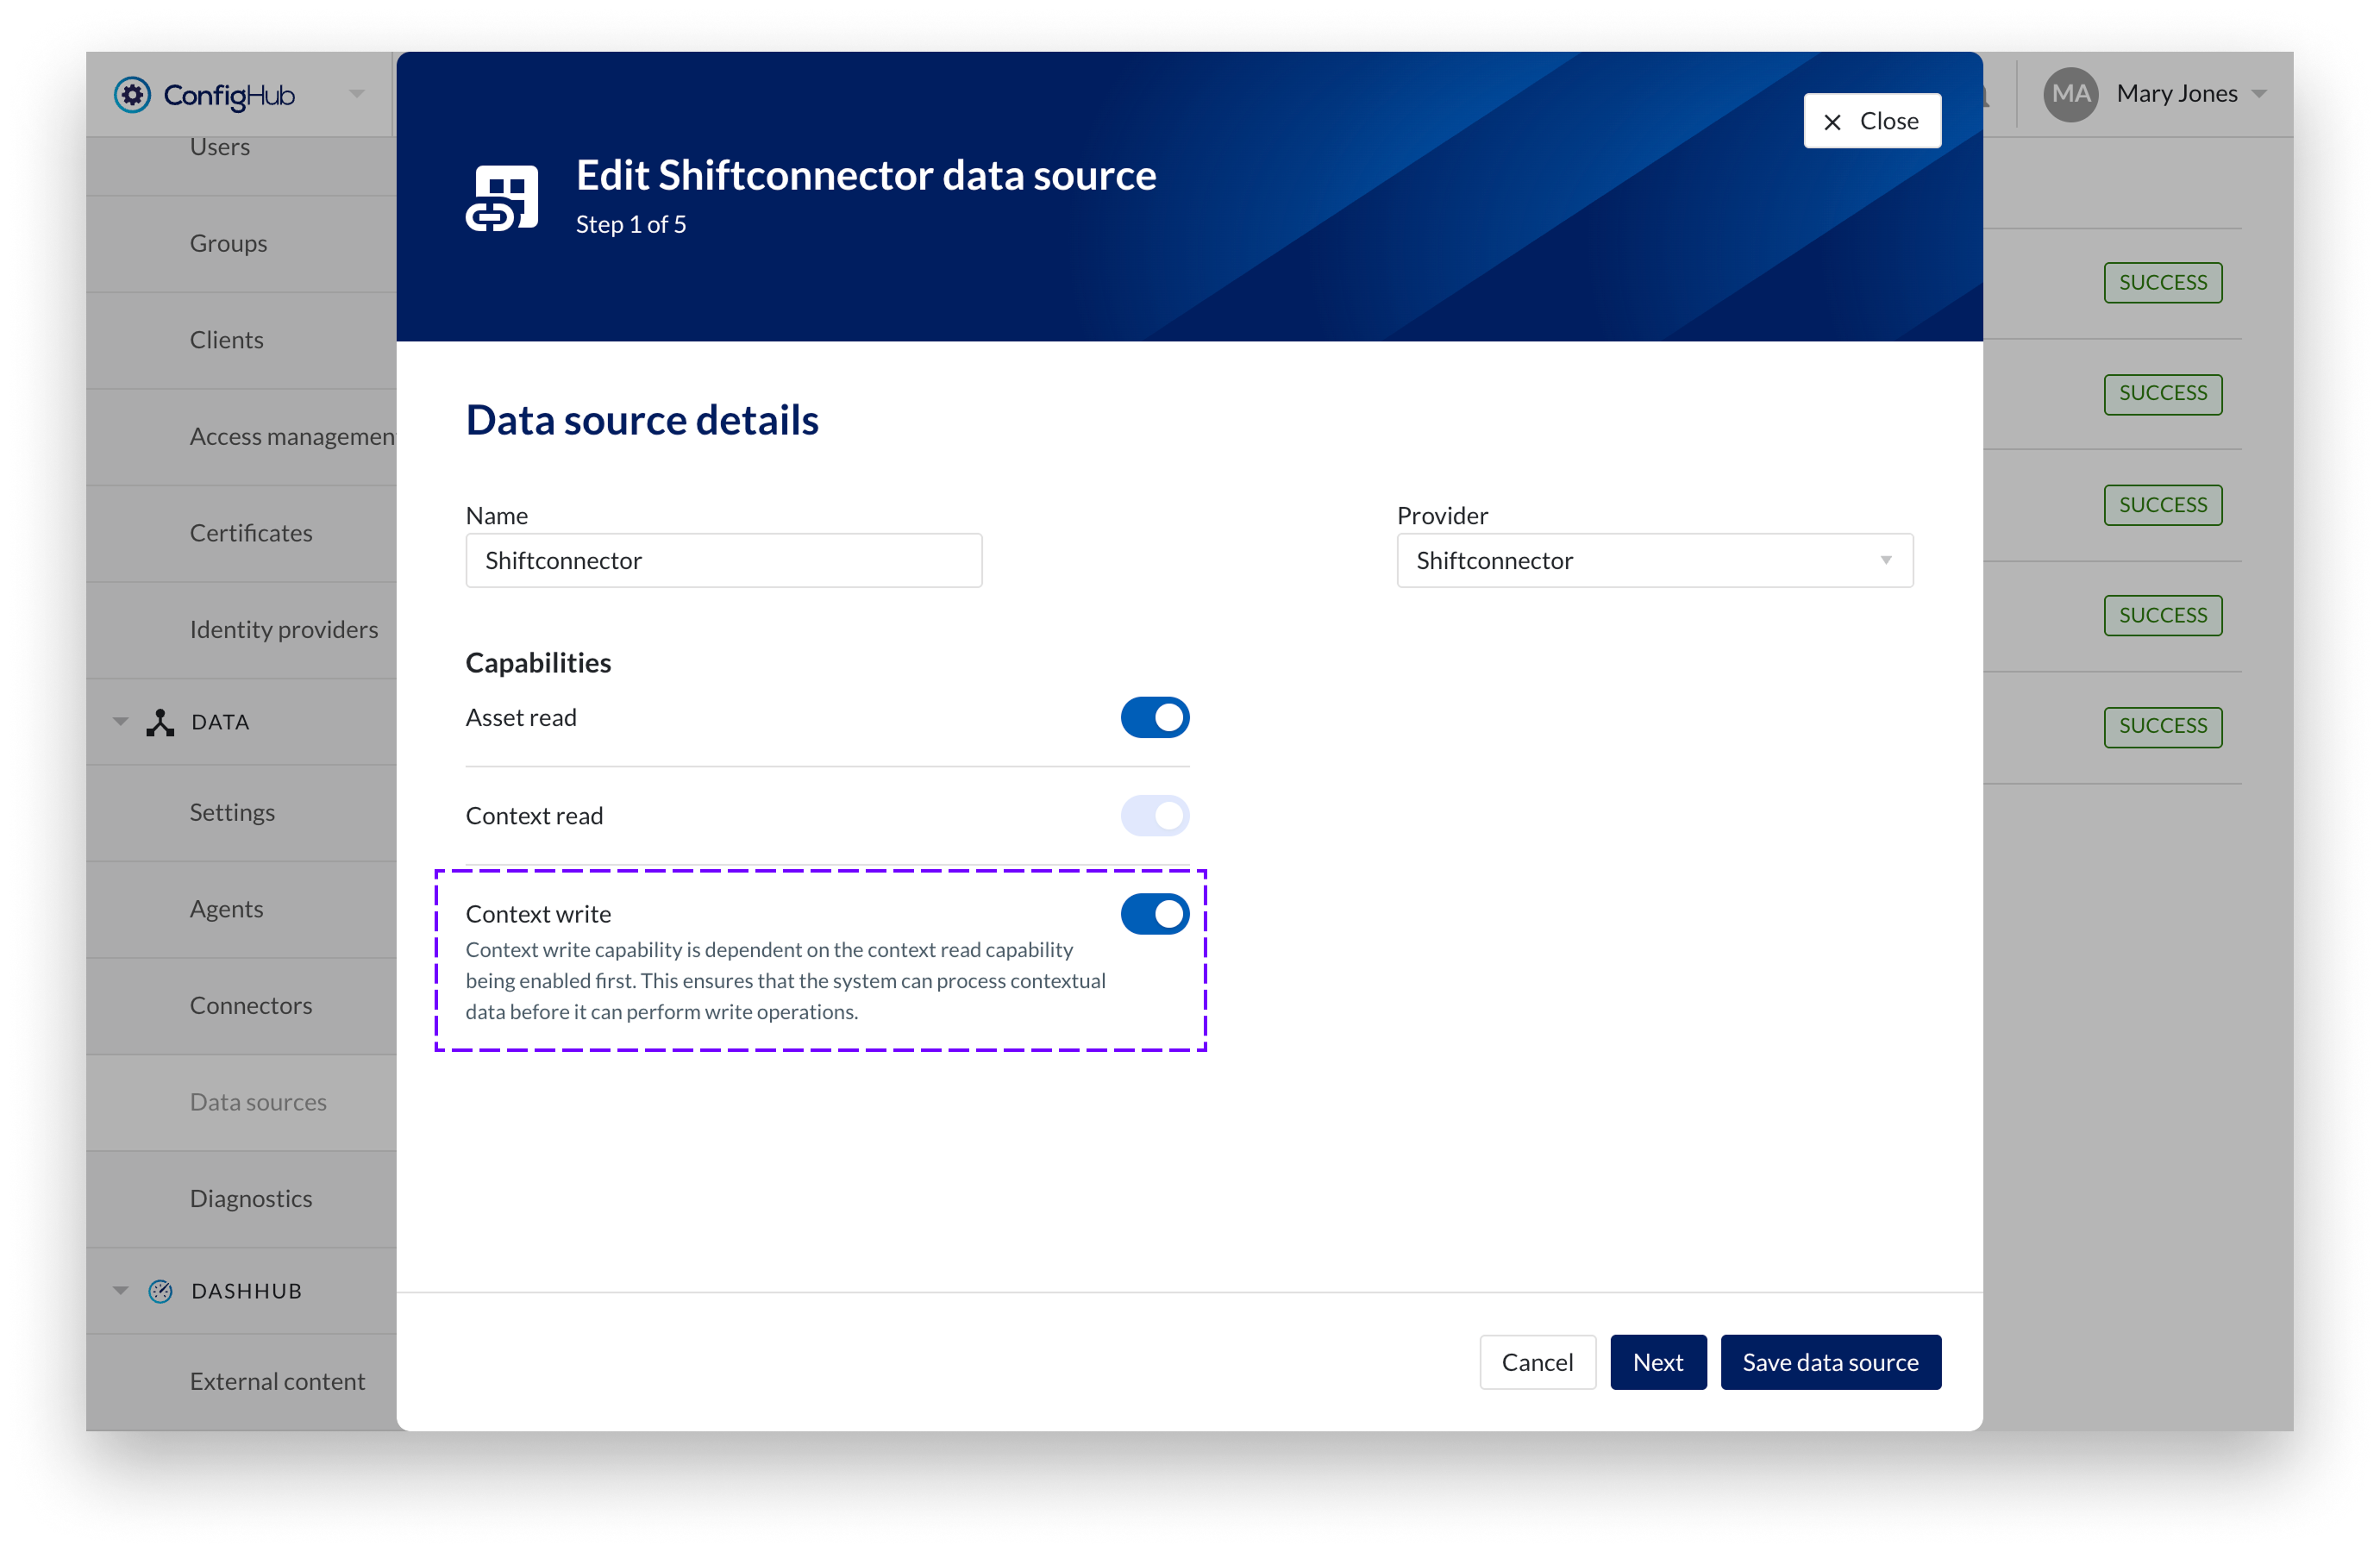
Task: Expand the ConfigHub app switcher arrow
Action: 357,94
